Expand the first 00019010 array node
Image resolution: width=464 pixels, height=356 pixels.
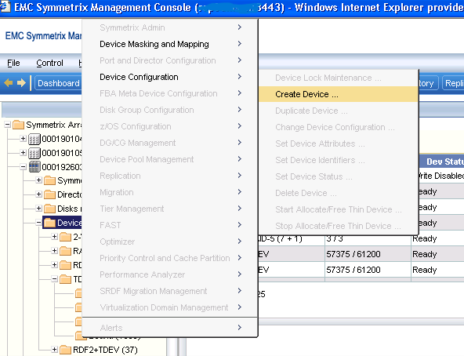coord(23,138)
